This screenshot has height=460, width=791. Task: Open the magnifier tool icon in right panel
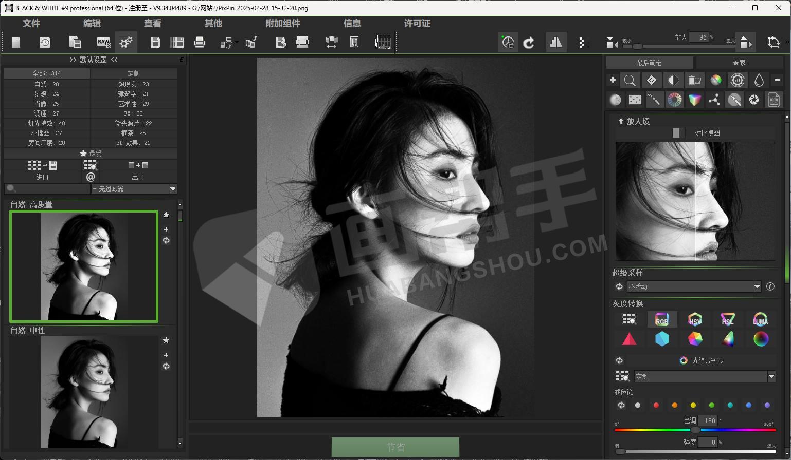tap(630, 80)
